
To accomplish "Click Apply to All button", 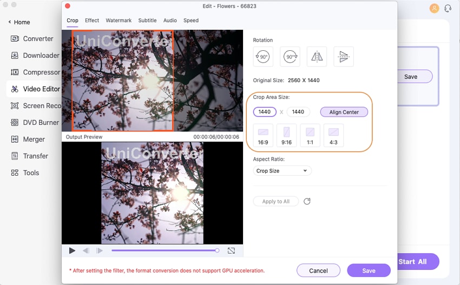I will (x=276, y=201).
